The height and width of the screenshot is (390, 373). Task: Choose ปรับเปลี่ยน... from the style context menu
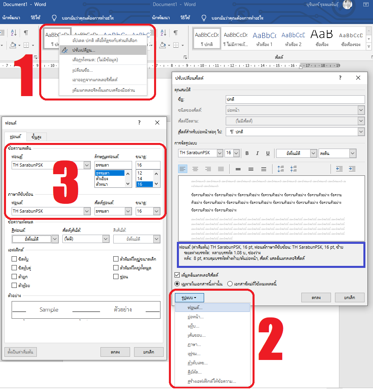point(83,50)
